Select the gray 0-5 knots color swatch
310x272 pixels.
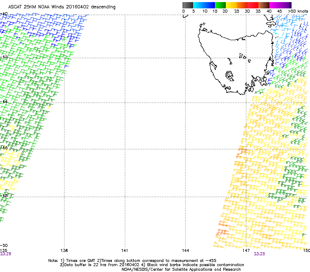click(x=188, y=5)
